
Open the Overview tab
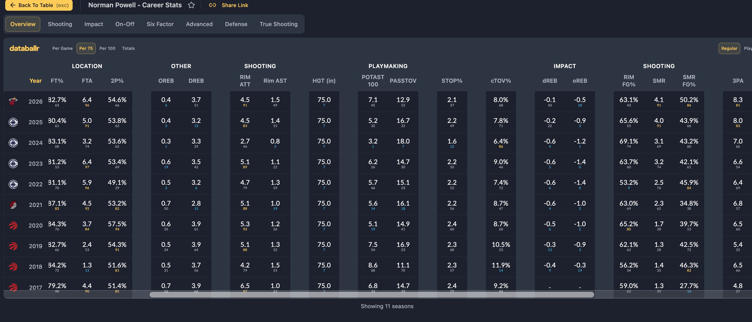23,24
